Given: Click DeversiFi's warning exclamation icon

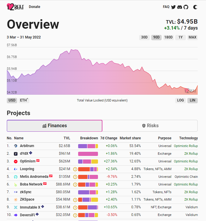Looking at the screenshot, I should [75, 215].
